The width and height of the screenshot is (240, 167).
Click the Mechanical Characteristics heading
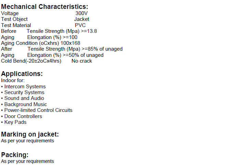point(45,7)
